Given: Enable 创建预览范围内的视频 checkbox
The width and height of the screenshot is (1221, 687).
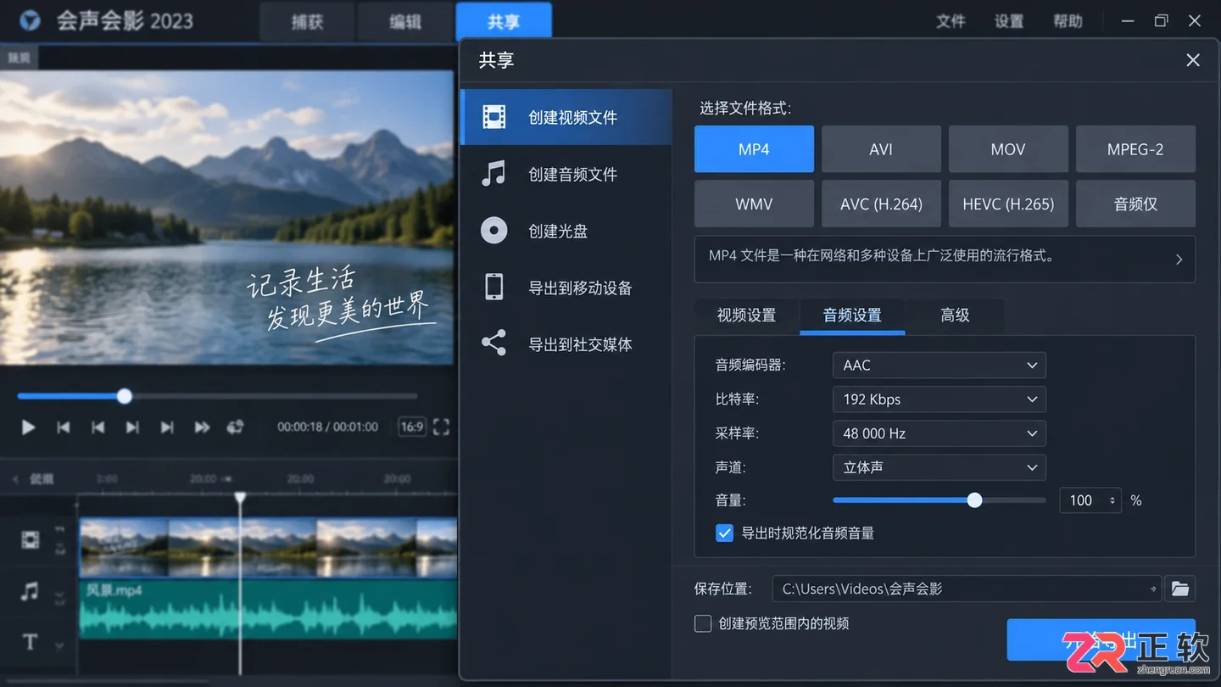Looking at the screenshot, I should point(703,623).
